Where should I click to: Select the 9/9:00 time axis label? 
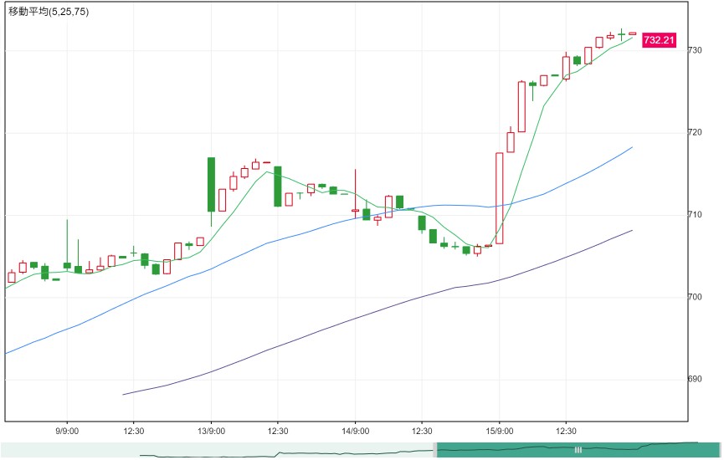pyautogui.click(x=67, y=431)
